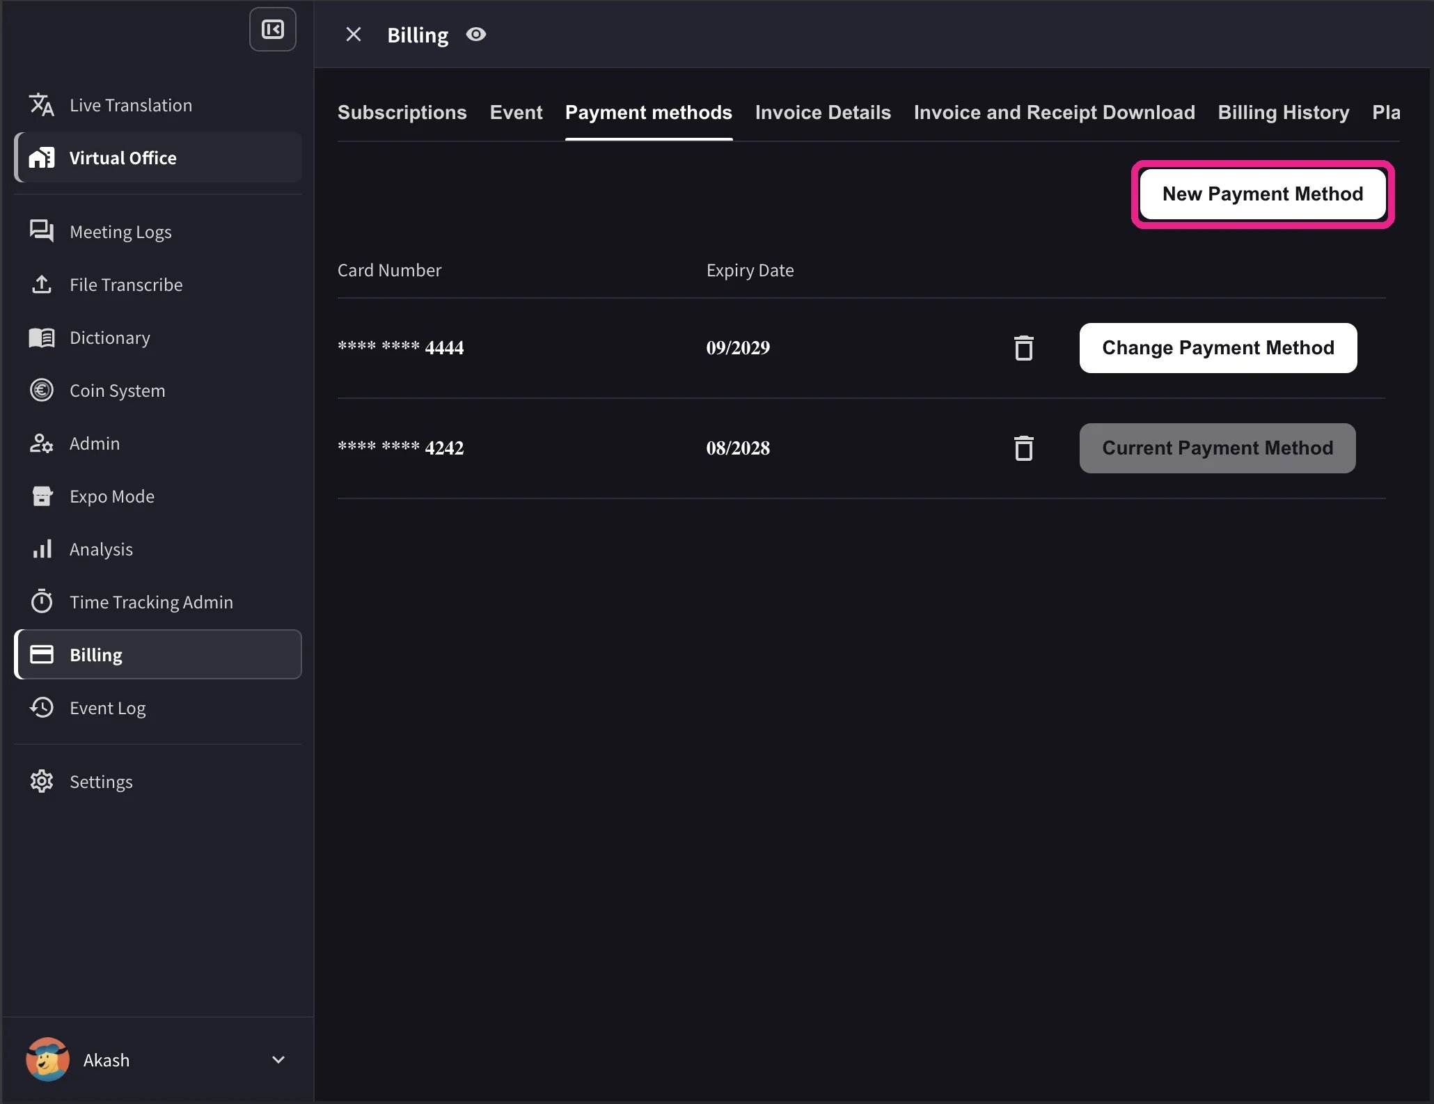Open Meeting Logs in the sidebar

click(x=158, y=232)
